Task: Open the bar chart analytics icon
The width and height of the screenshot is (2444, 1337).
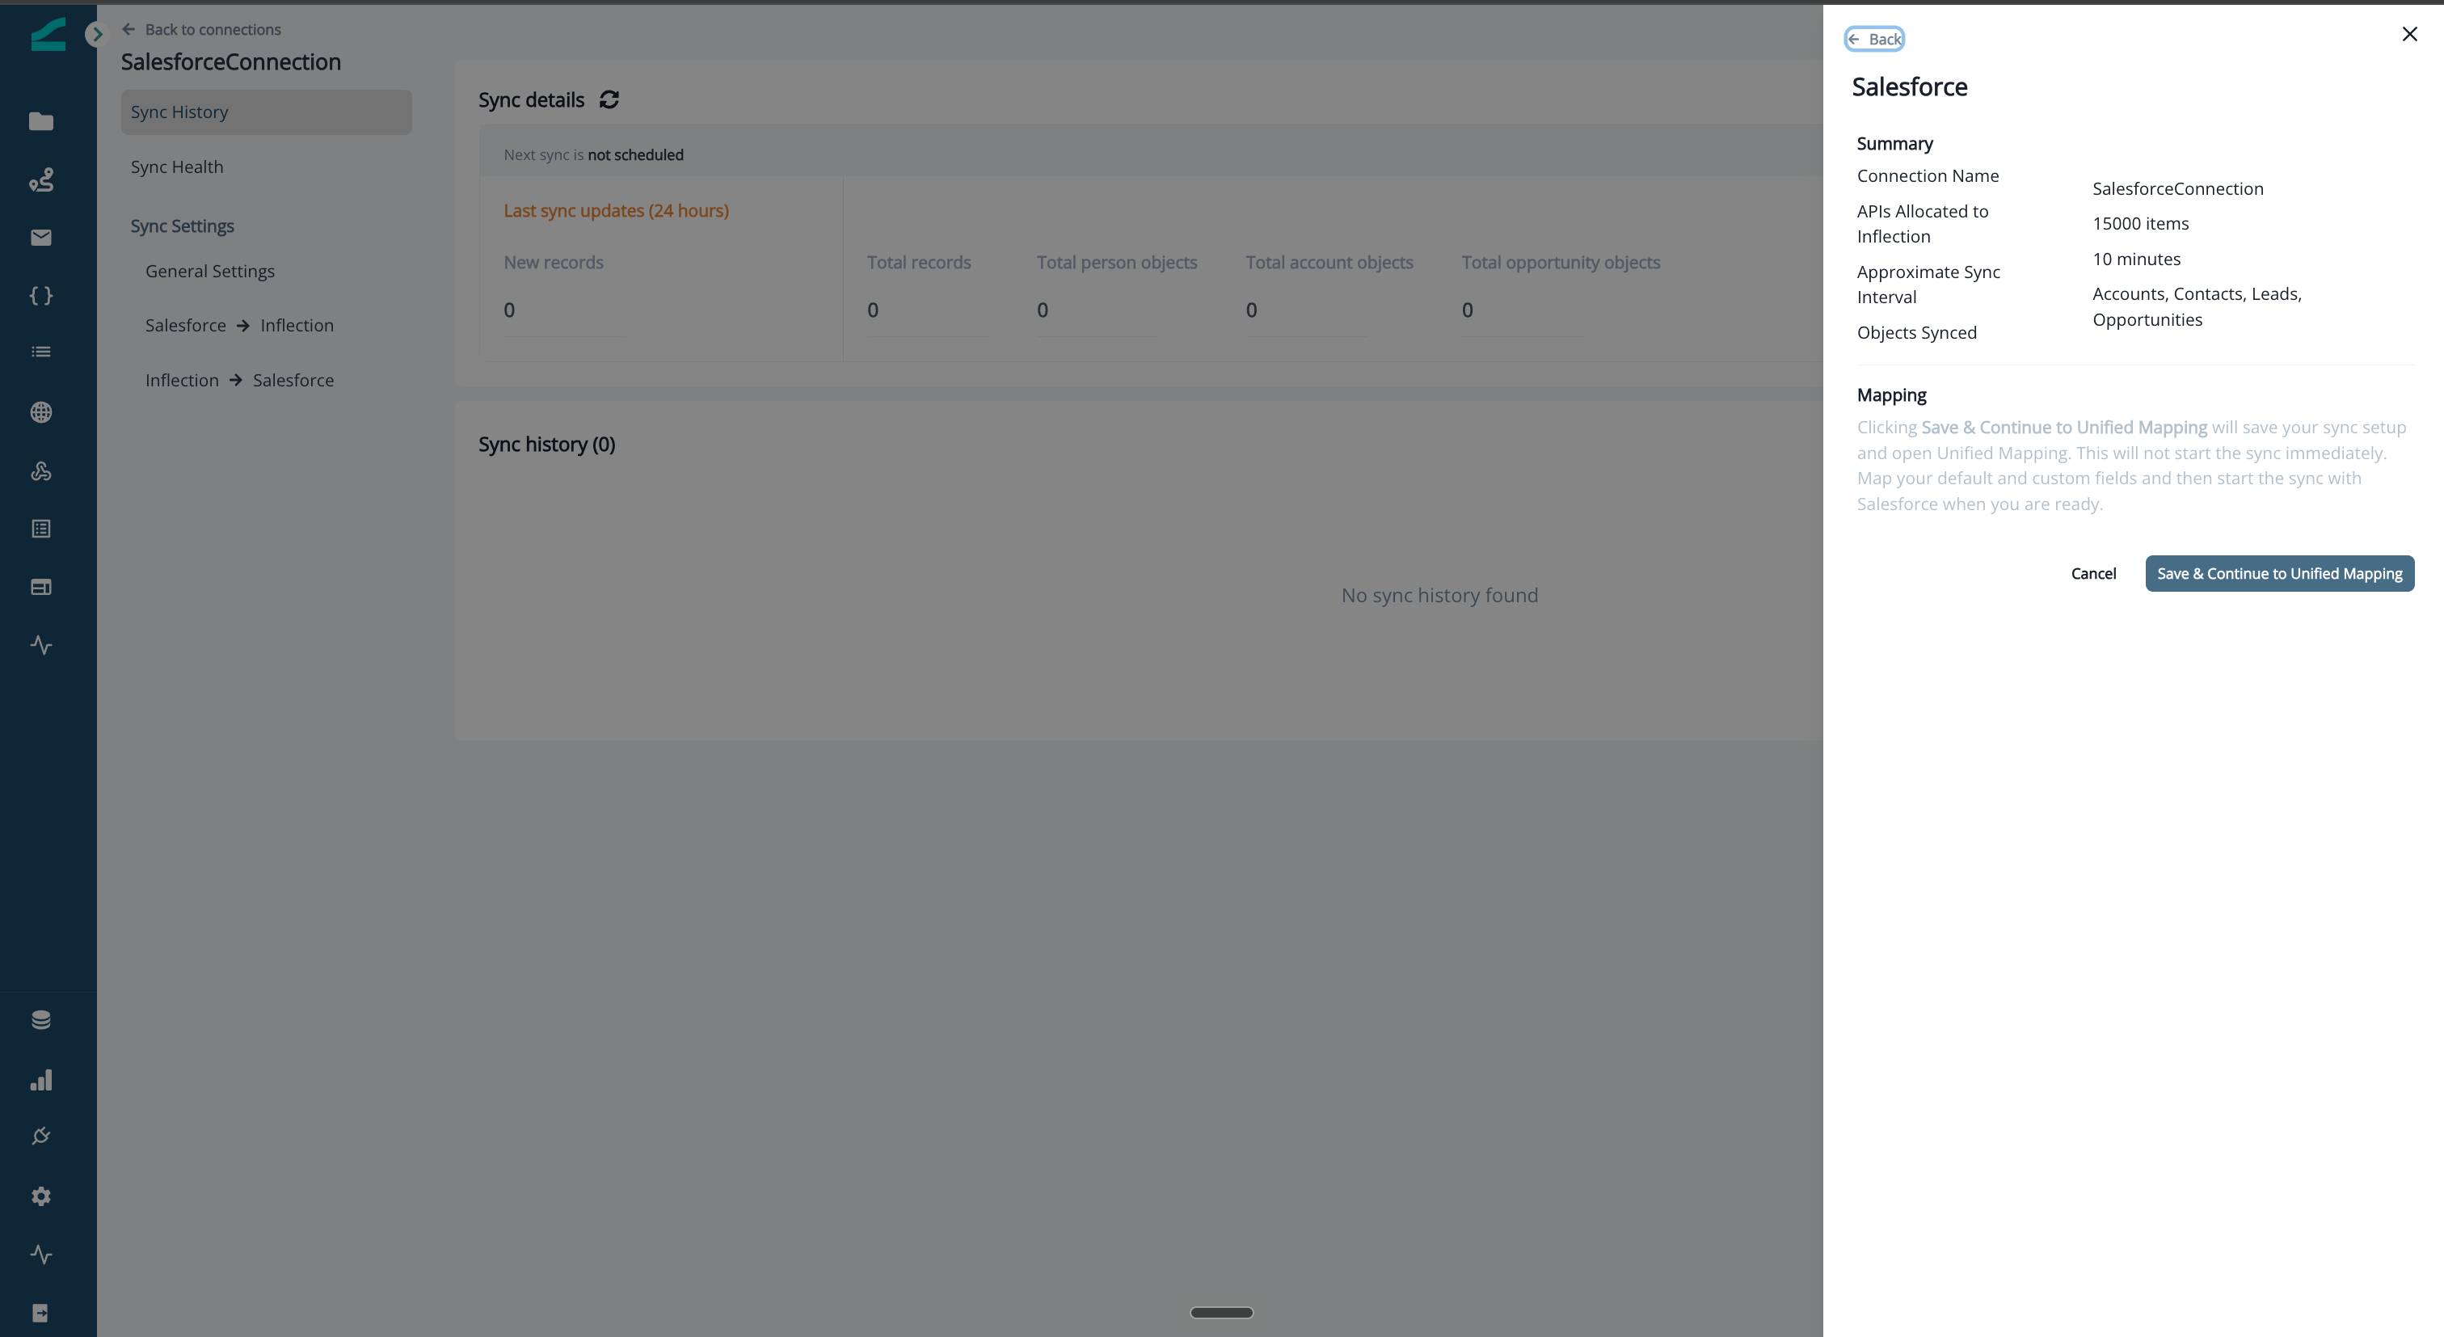Action: point(40,1080)
